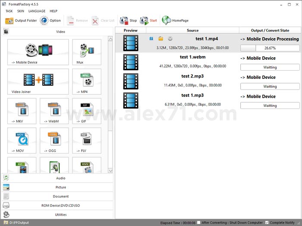302x226 pixels.
Task: Open the HomePage globe link
Action: tap(175, 21)
